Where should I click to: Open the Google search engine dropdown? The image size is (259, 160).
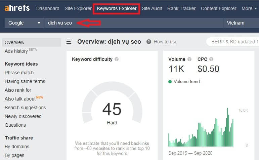coord(25,23)
